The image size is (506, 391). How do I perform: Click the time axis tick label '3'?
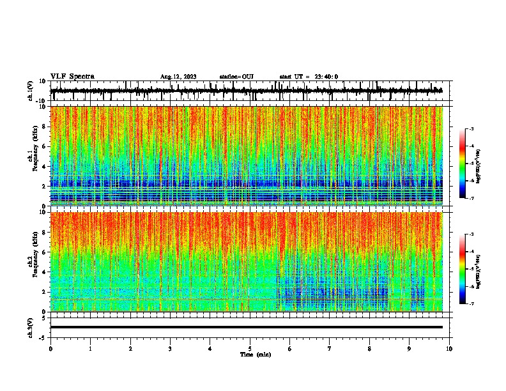point(170,349)
